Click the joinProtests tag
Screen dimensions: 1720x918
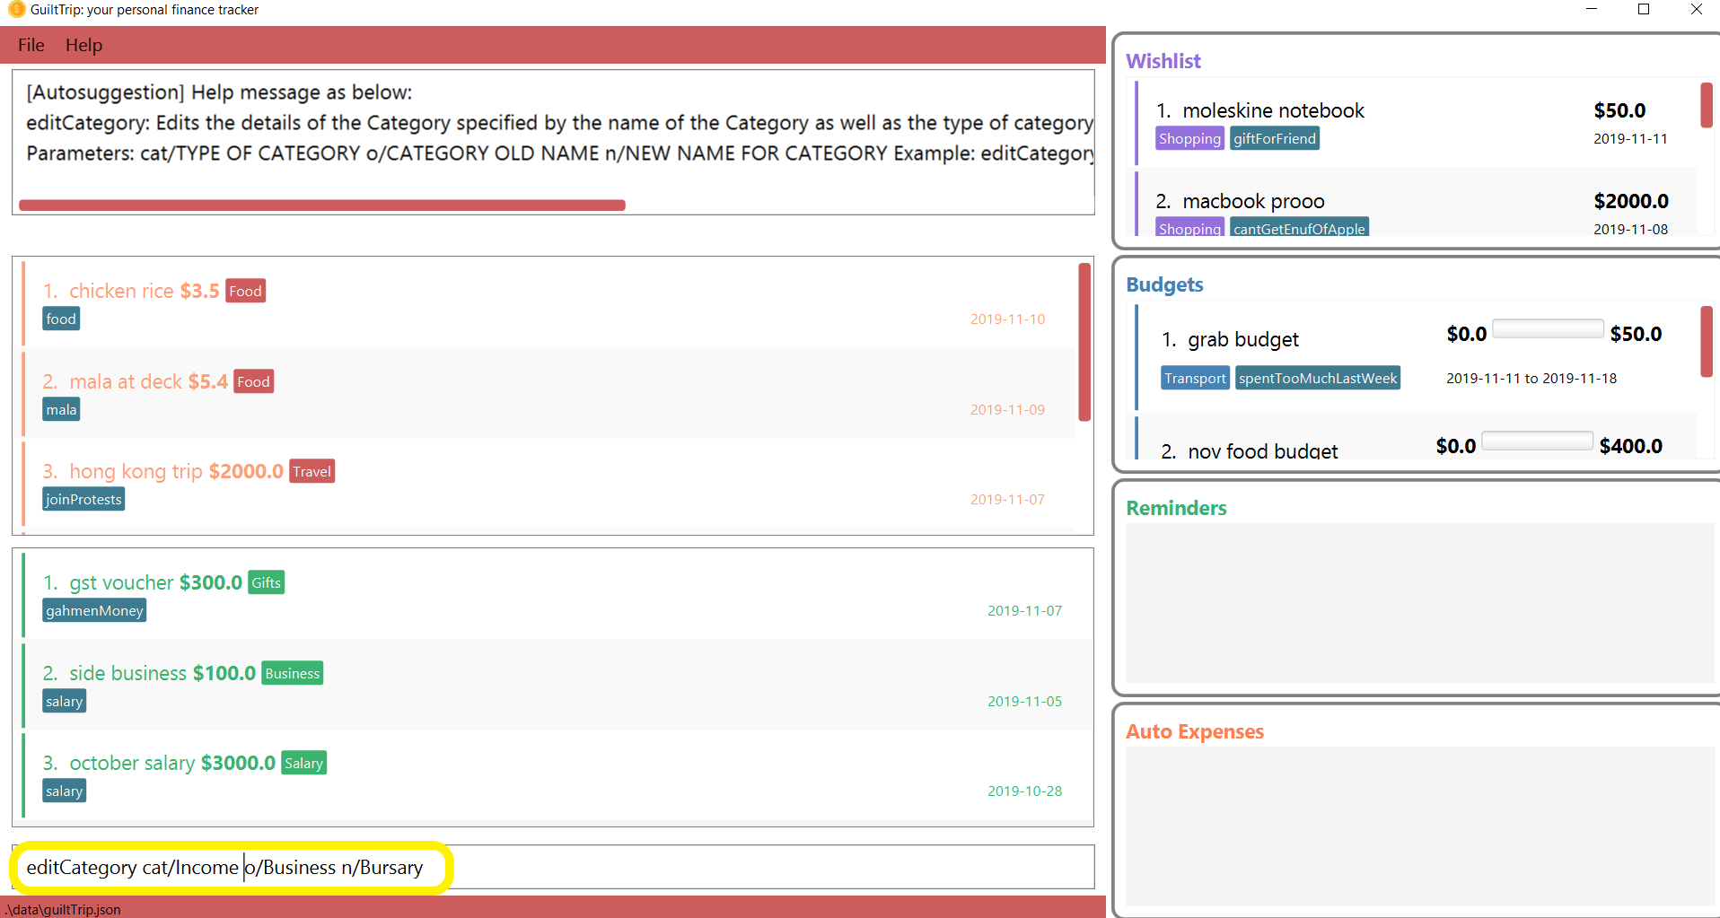coord(83,499)
